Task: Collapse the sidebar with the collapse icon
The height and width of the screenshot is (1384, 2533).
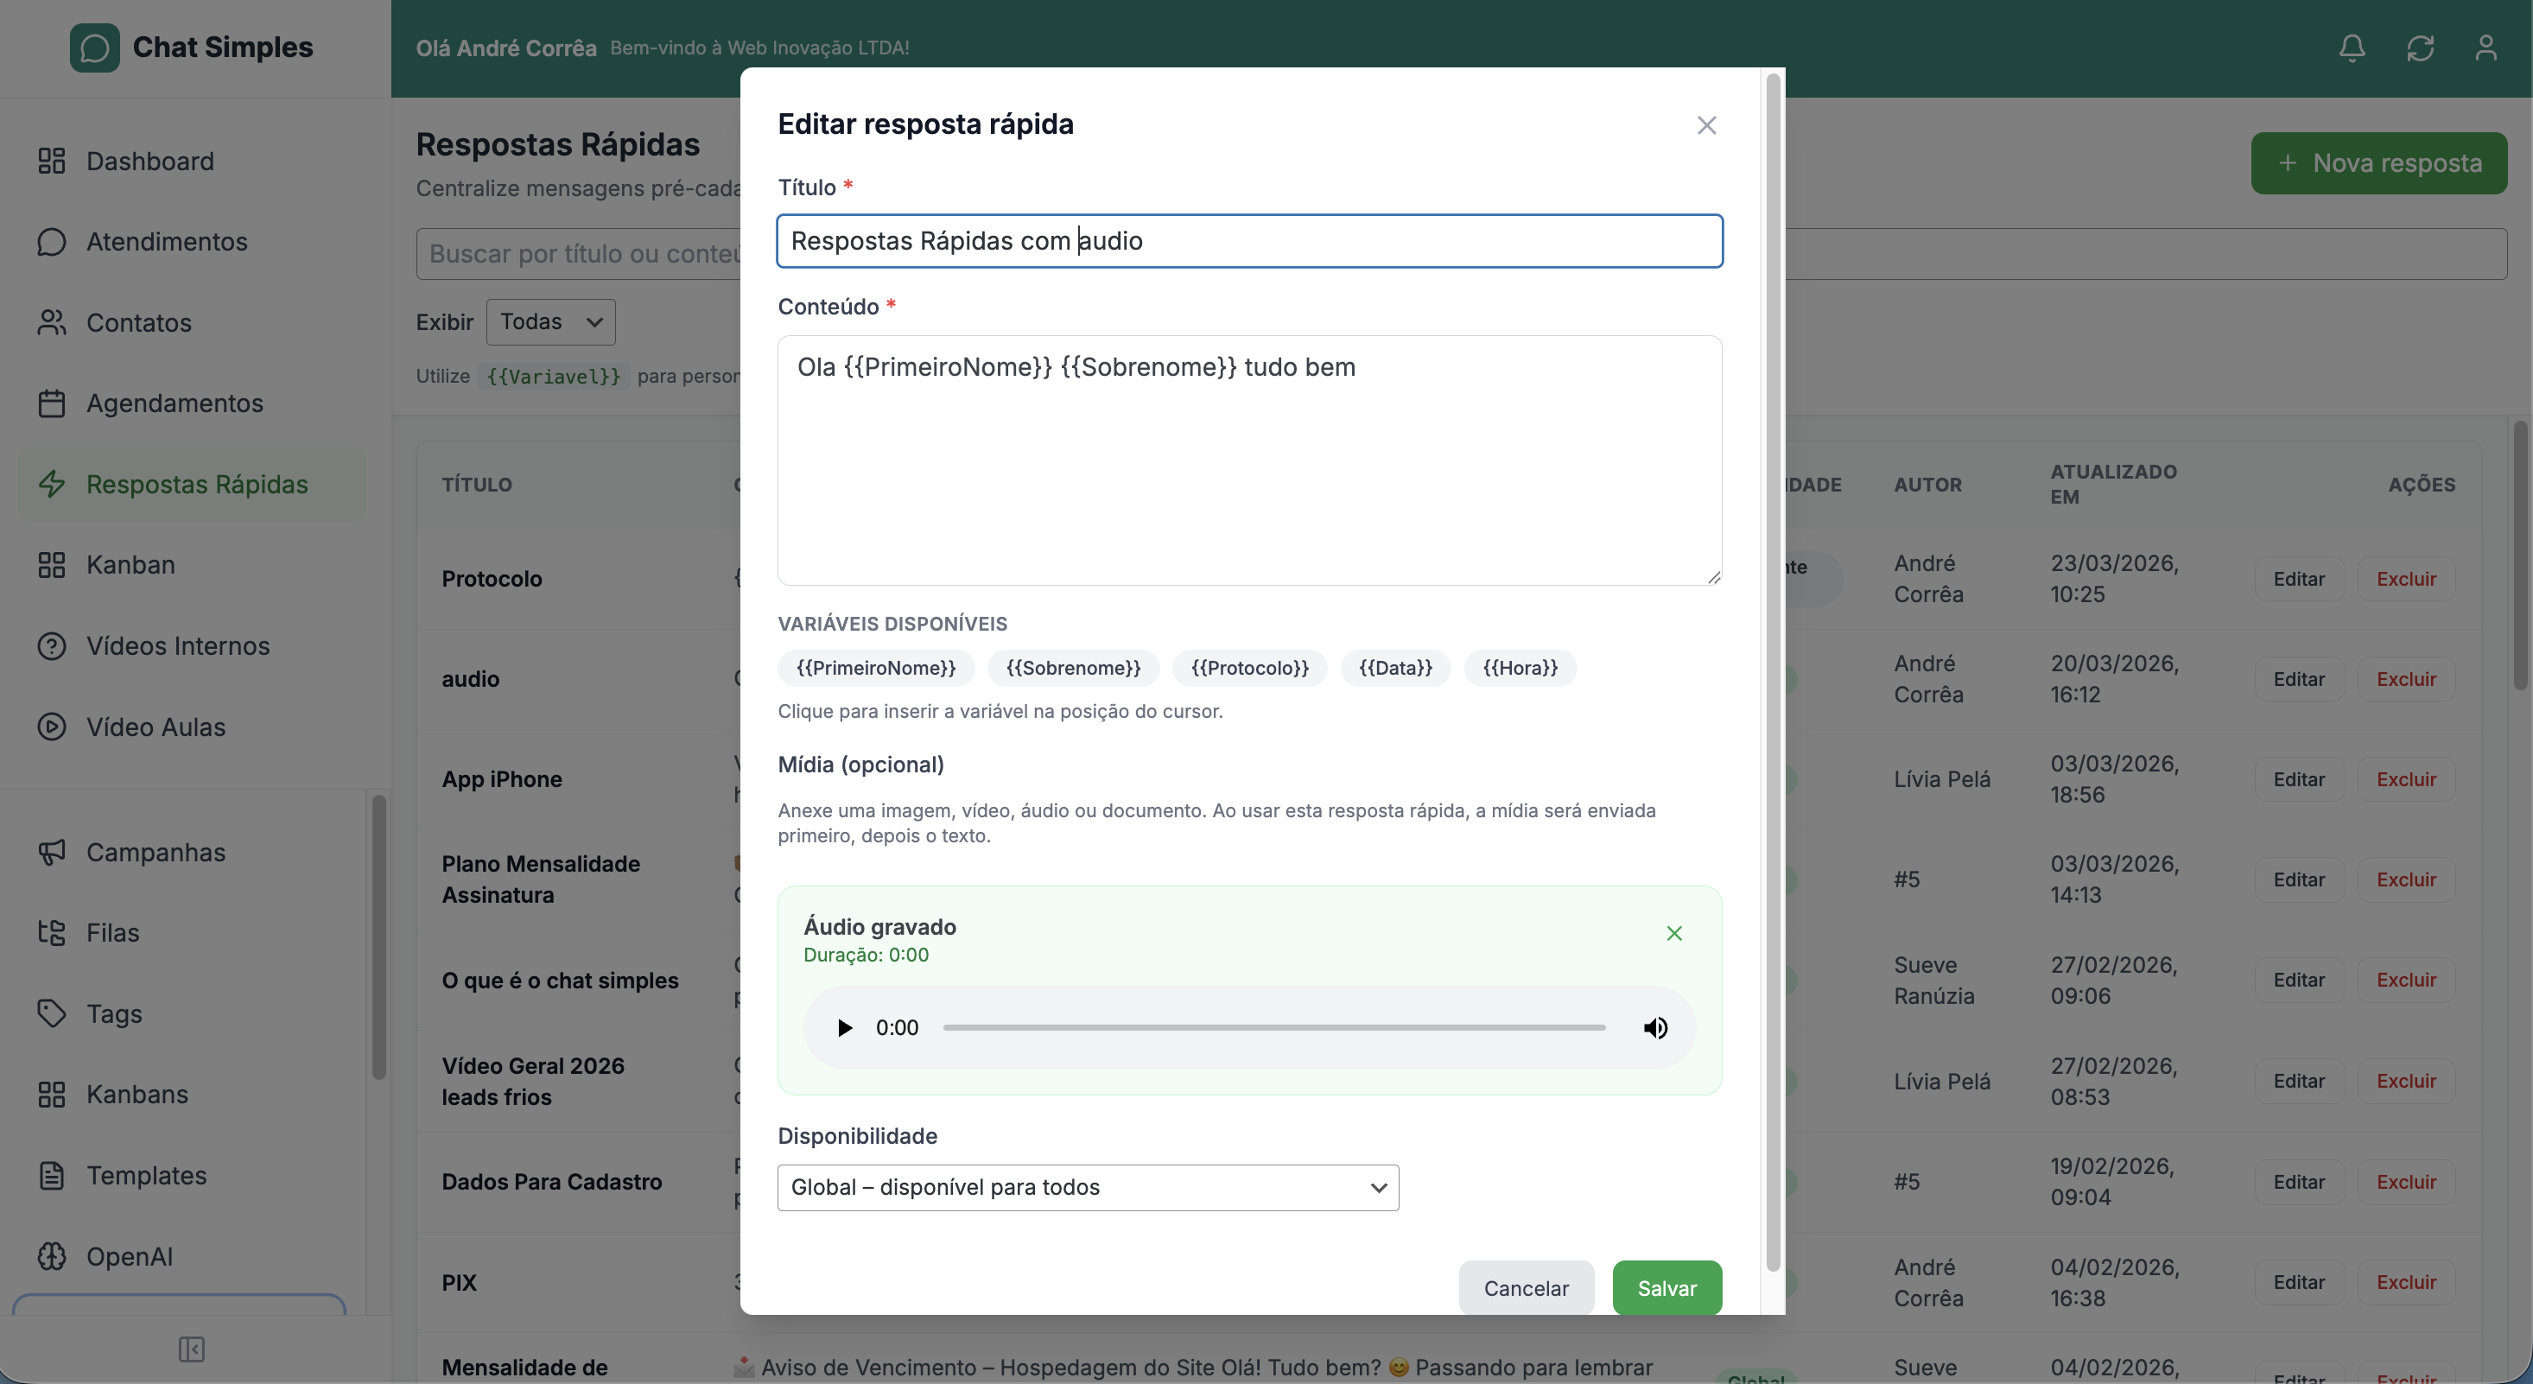Action: tap(191, 1349)
